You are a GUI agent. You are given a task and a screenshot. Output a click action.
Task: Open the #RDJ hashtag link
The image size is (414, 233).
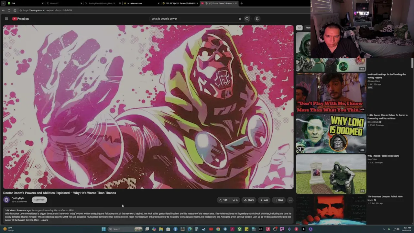coord(71,210)
